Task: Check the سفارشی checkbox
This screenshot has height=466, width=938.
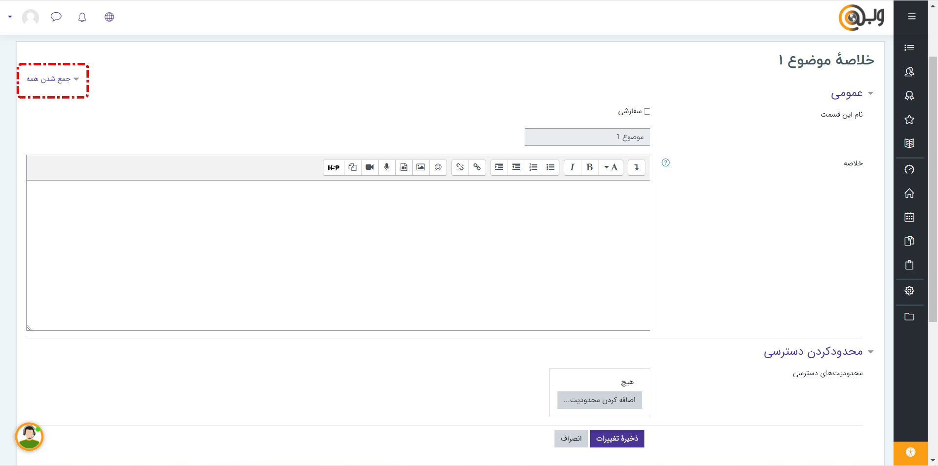Action: click(x=647, y=112)
